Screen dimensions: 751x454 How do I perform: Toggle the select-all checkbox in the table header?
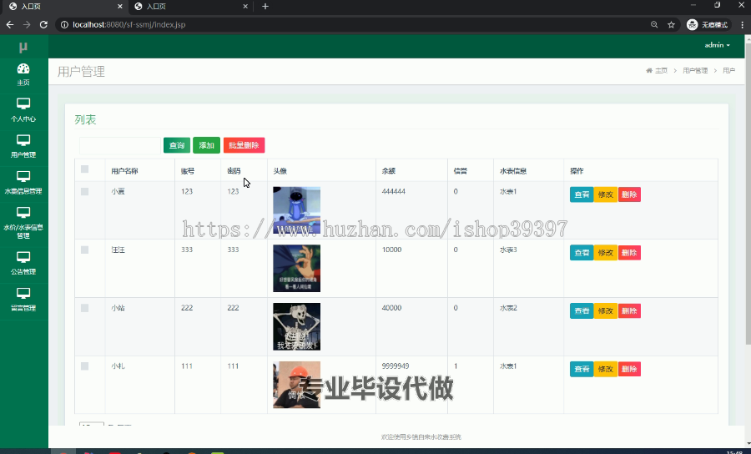pyautogui.click(x=85, y=169)
